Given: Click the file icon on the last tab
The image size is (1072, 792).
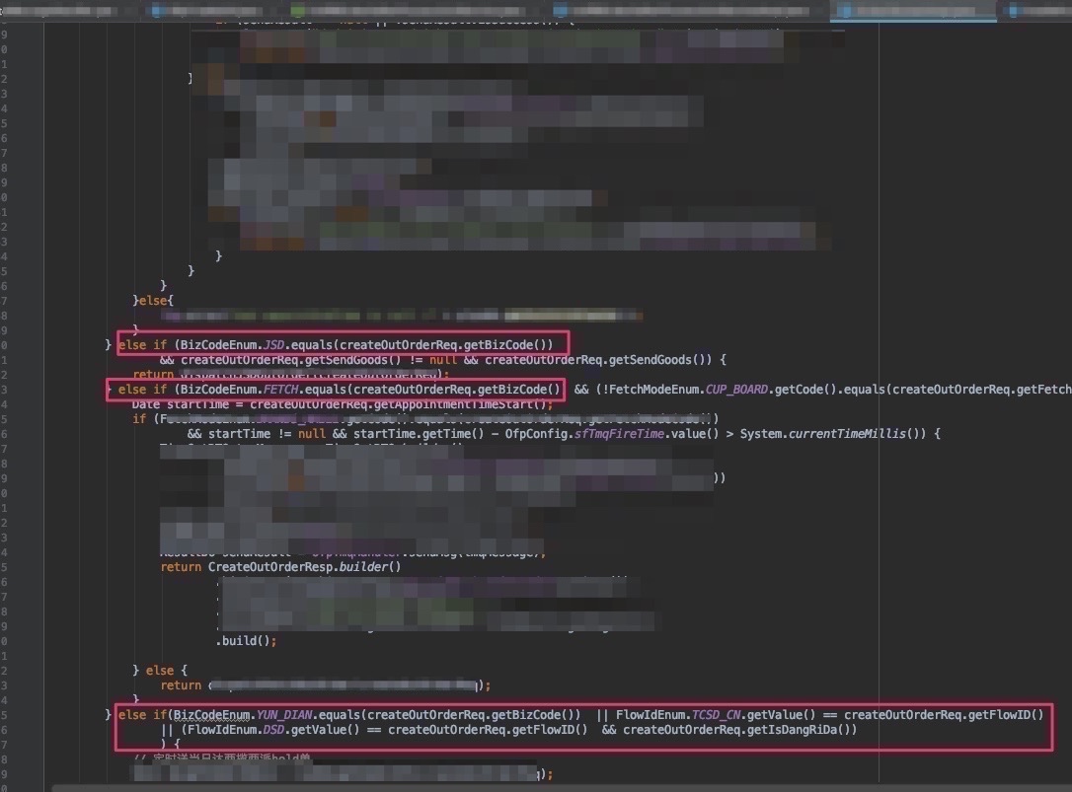Looking at the screenshot, I should point(1013,10).
